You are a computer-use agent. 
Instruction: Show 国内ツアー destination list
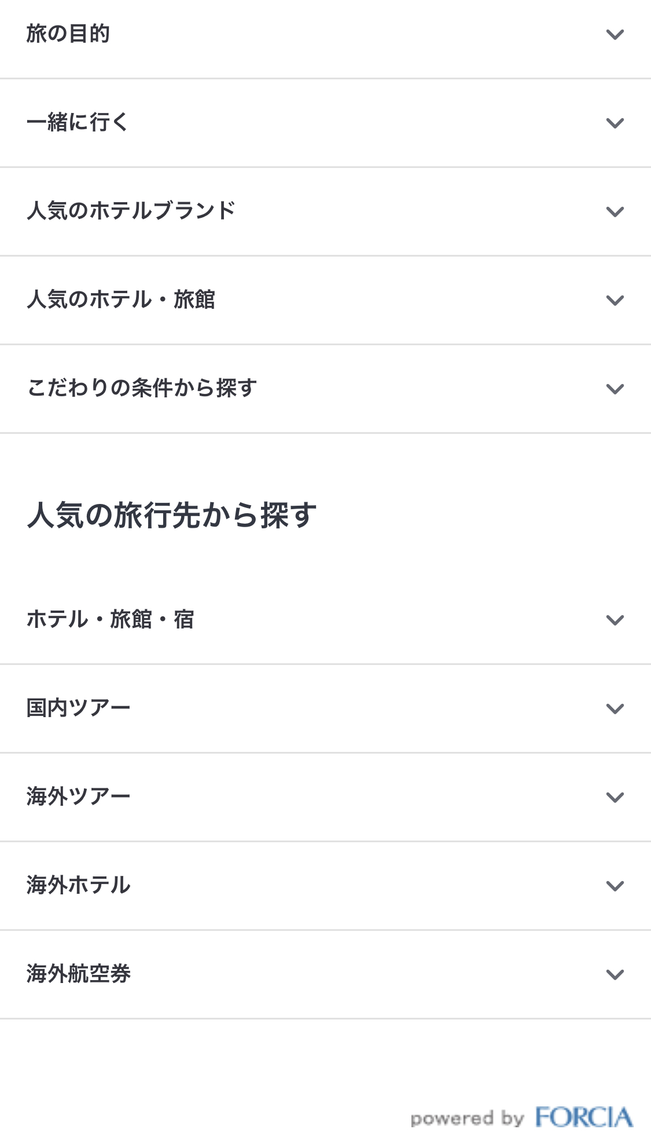[x=79, y=708]
